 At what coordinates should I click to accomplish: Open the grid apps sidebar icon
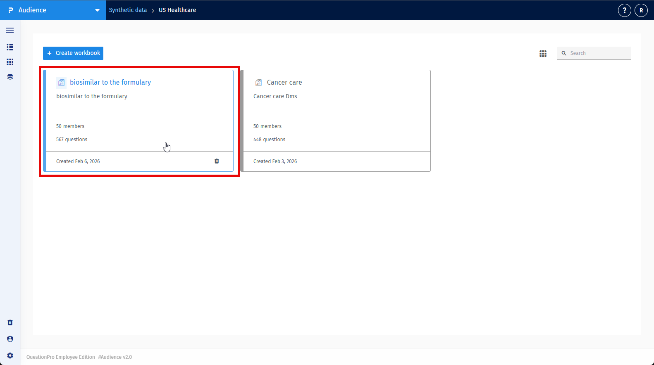10,62
